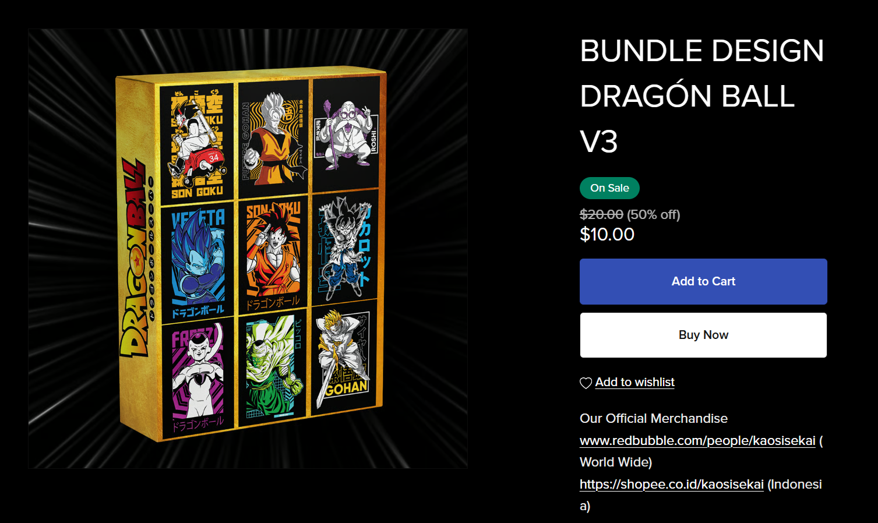Click the Son Goku scooter artwork tile
The height and width of the screenshot is (523, 878).
pyautogui.click(x=197, y=142)
